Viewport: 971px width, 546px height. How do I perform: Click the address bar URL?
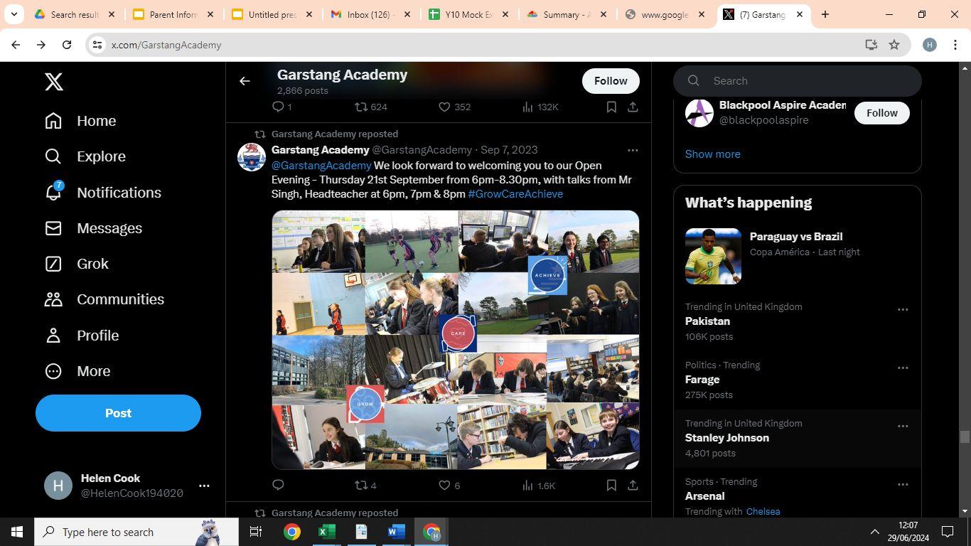point(166,45)
